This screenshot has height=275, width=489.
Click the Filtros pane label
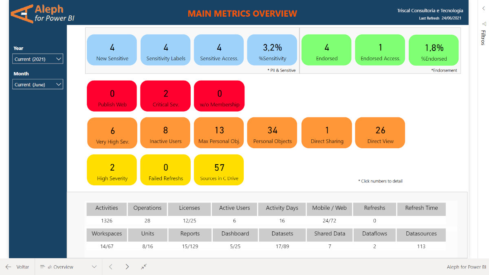483,37
